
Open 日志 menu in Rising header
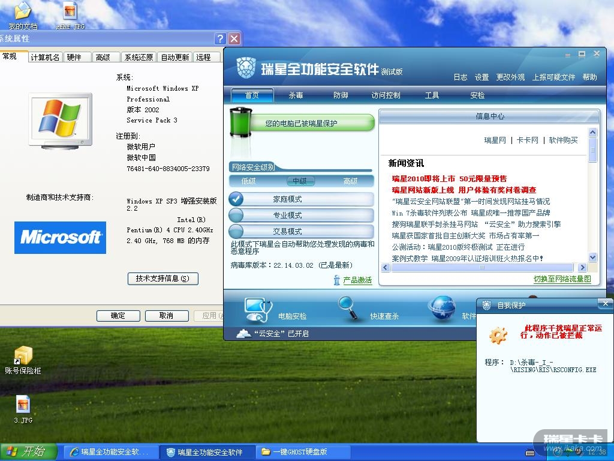pyautogui.click(x=460, y=77)
